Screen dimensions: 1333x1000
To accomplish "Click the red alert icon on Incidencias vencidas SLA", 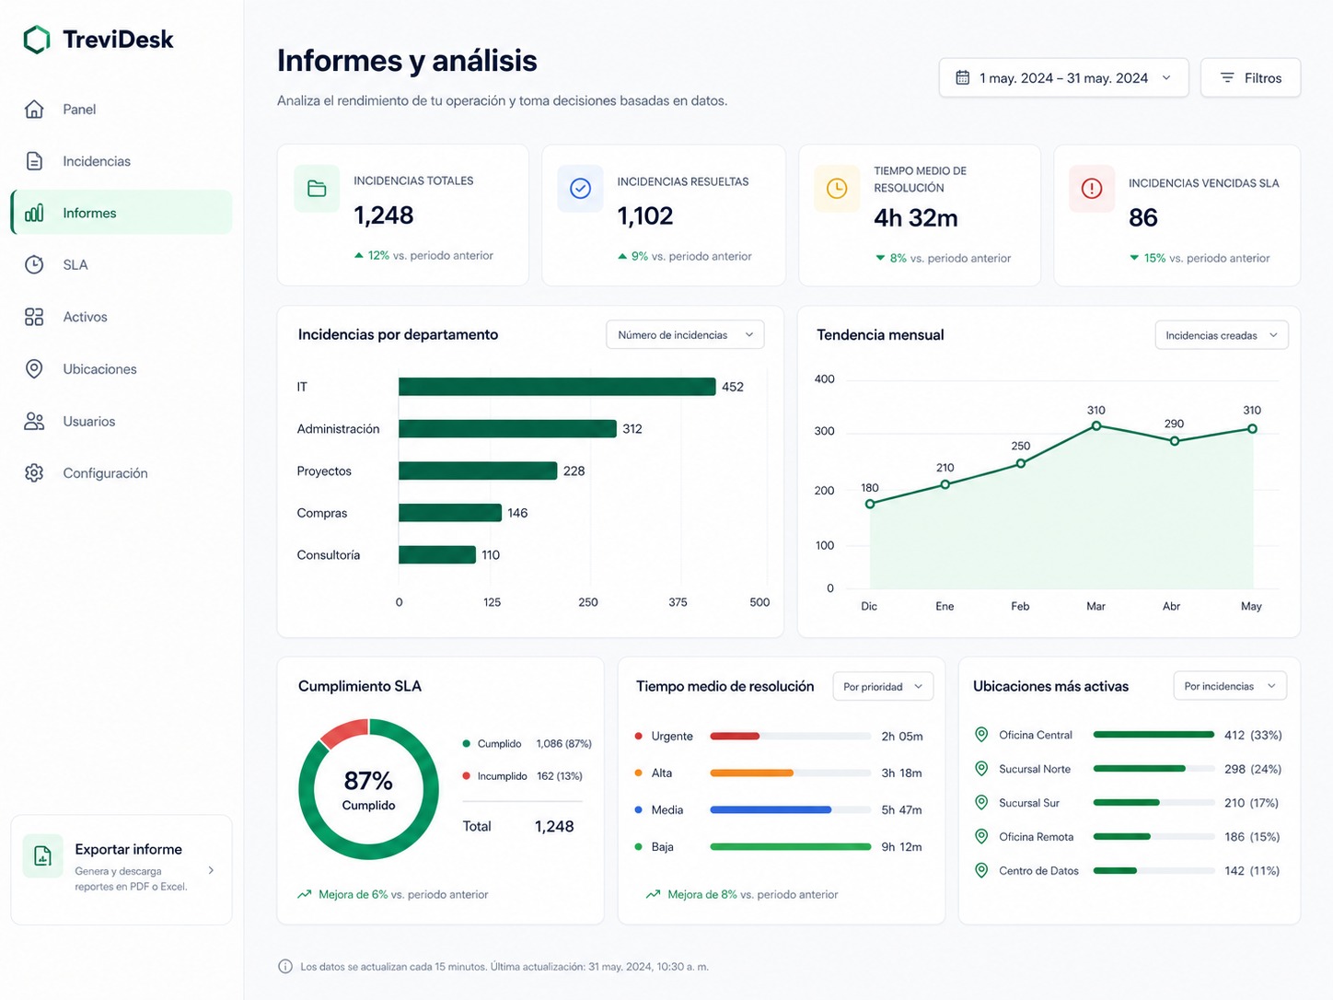I will tap(1092, 189).
